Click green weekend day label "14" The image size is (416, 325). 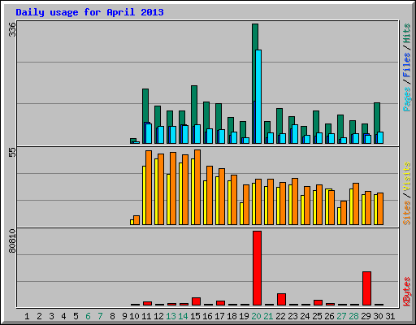point(183,316)
